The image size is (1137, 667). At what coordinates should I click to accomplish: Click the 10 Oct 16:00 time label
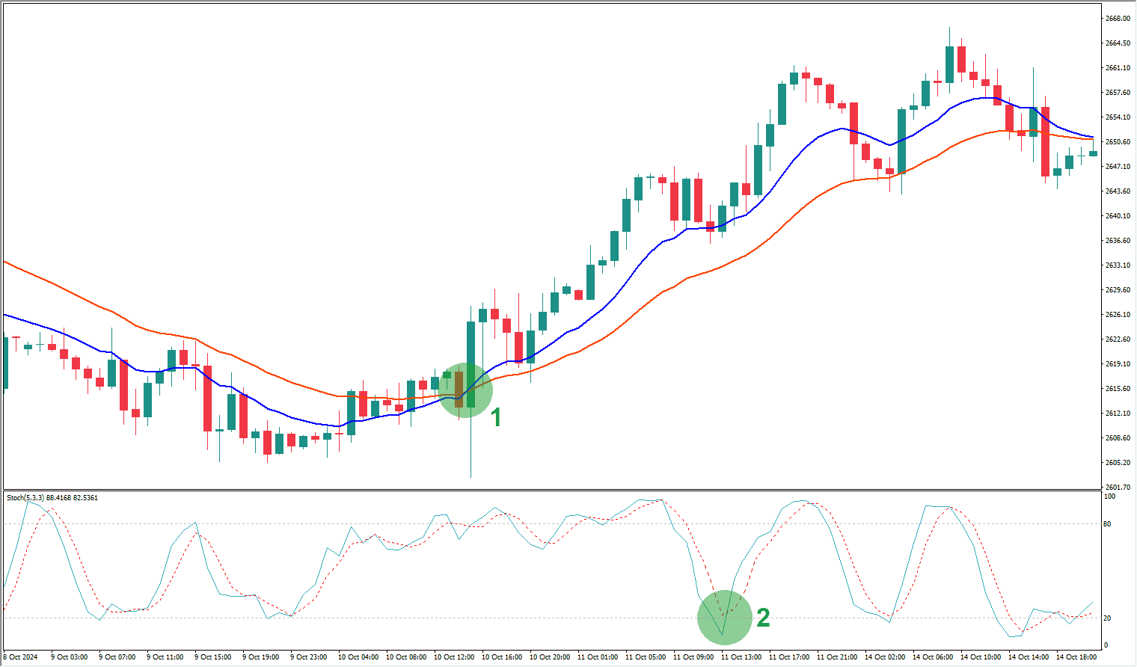[x=502, y=657]
